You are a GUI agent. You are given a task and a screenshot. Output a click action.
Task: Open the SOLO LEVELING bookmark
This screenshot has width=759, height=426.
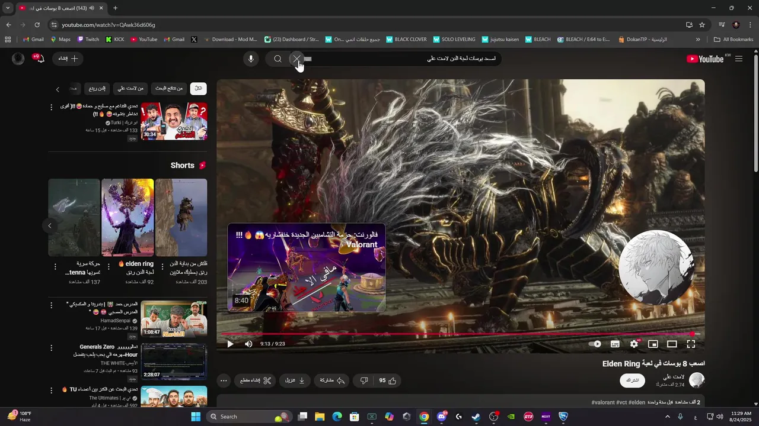[x=454, y=40]
